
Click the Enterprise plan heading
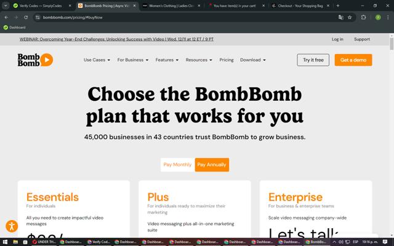295,197
